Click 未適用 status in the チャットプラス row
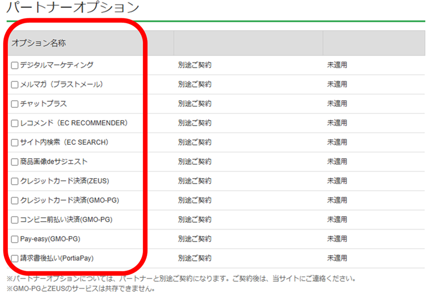433x292 pixels. point(337,104)
